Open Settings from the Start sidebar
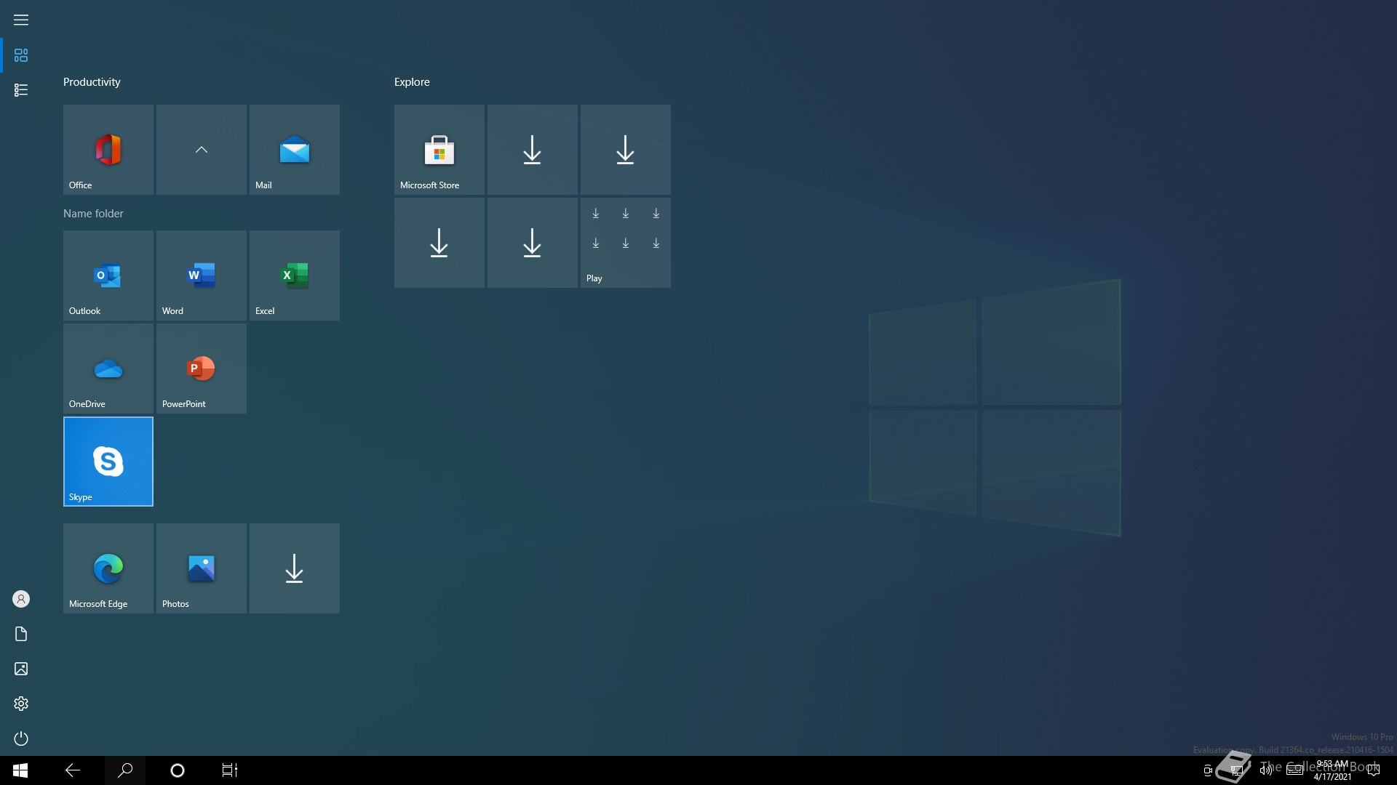The height and width of the screenshot is (785, 1397). click(21, 704)
